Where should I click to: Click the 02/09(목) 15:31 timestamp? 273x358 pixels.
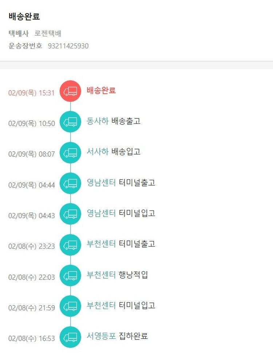click(31, 93)
